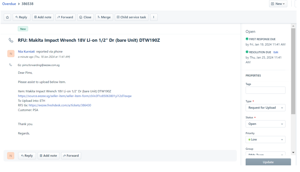Close the ticket with the Close button
Viewport: 300px width, 172px height.
tap(86, 17)
